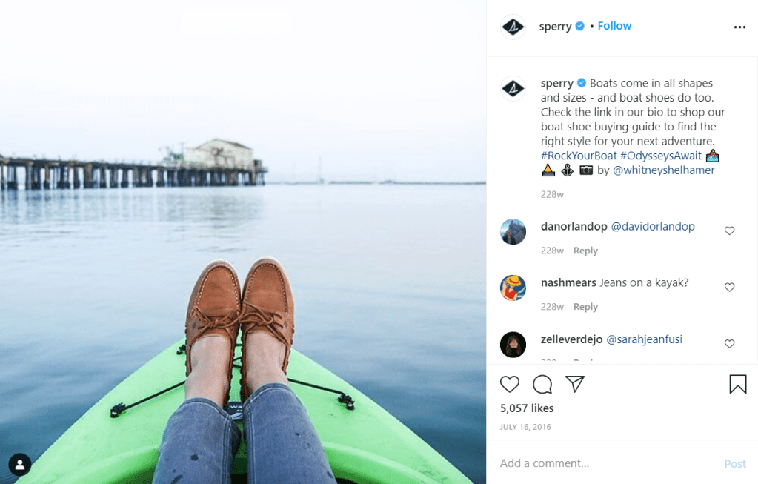The height and width of the screenshot is (484, 758).
Task: Open the three-dot more options menu
Action: [739, 27]
